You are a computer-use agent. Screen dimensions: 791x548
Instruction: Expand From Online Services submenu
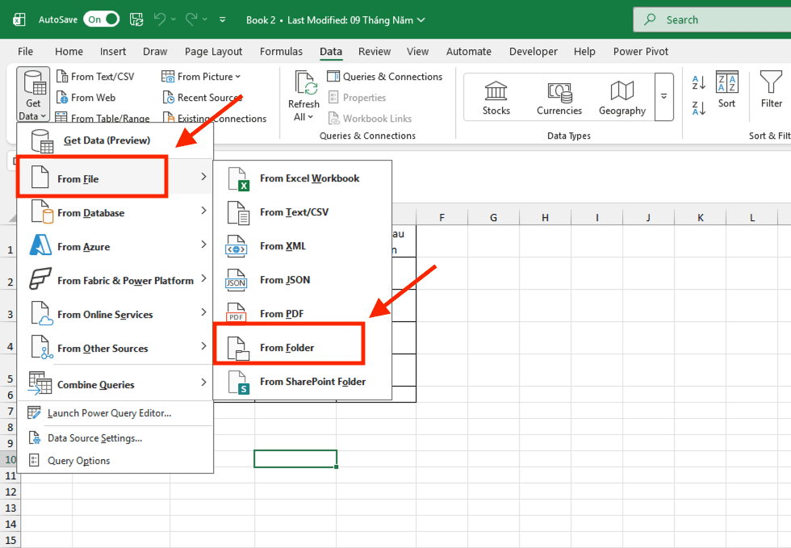click(x=115, y=313)
